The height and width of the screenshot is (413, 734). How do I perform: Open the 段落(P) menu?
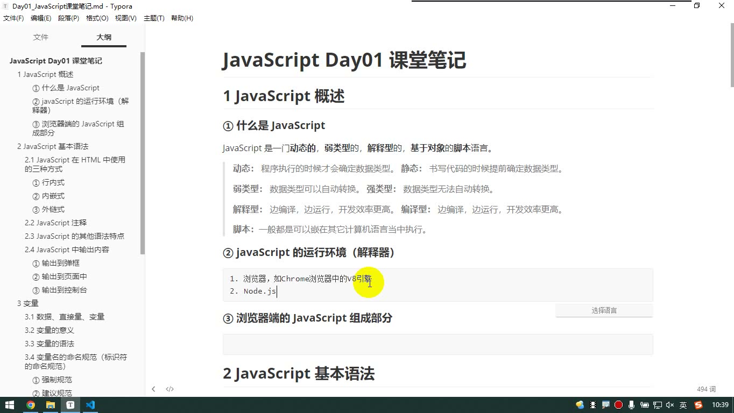[68, 18]
